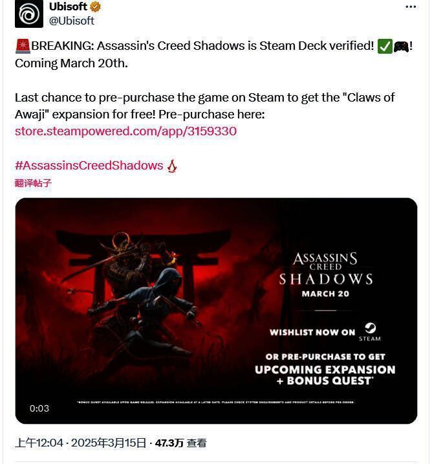The width and height of the screenshot is (432, 464).
Task: Open the 上午12:04 · 2025年3月15日 timestamp
Action: pos(80,443)
